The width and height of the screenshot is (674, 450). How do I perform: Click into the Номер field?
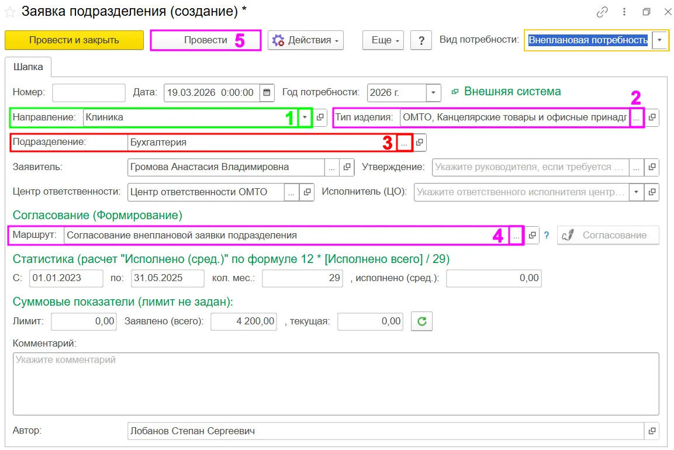89,92
